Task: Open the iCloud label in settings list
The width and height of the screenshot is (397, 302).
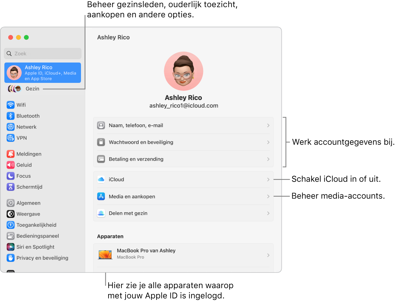Action: [116, 179]
